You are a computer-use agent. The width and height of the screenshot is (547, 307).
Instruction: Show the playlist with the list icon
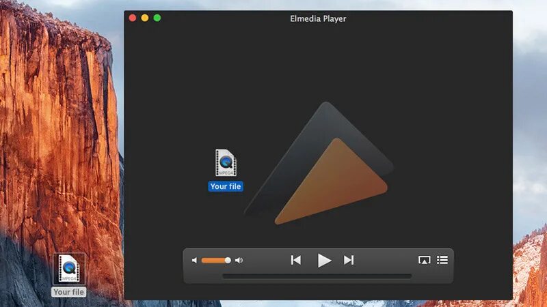[442, 260]
